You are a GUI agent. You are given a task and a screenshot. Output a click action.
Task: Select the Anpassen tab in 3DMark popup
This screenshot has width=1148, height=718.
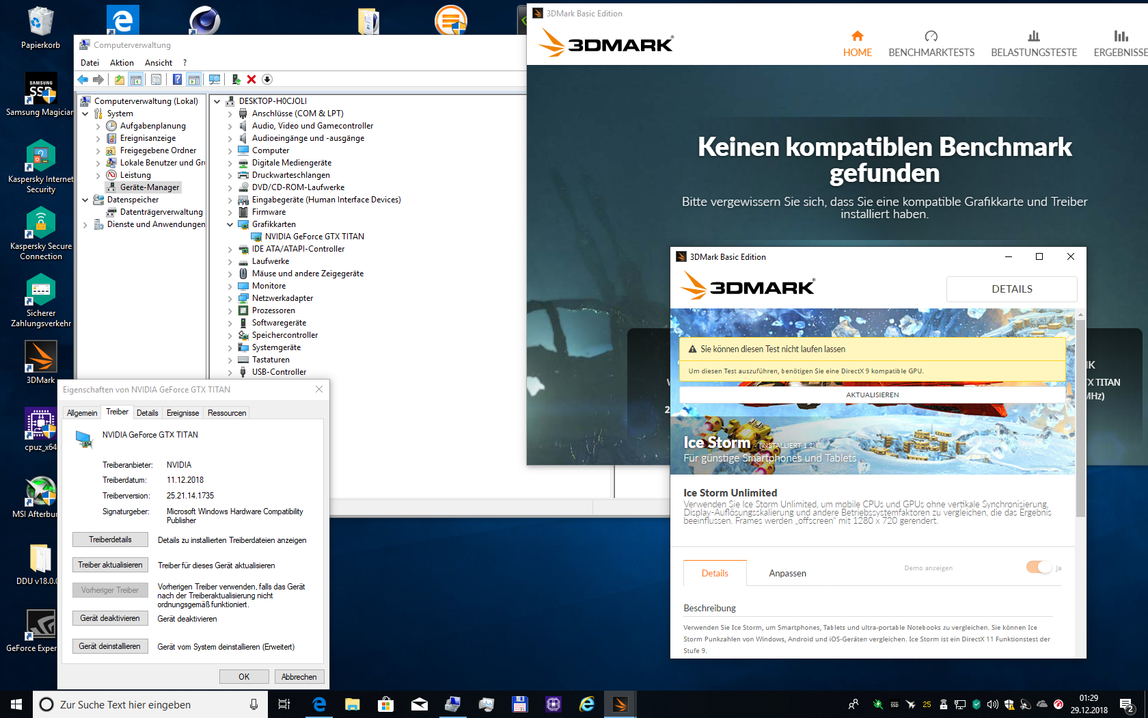pyautogui.click(x=787, y=573)
